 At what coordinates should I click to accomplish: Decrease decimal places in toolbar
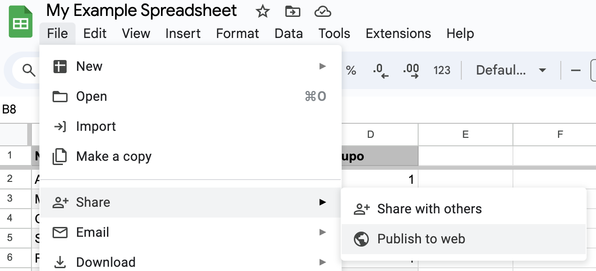click(381, 70)
